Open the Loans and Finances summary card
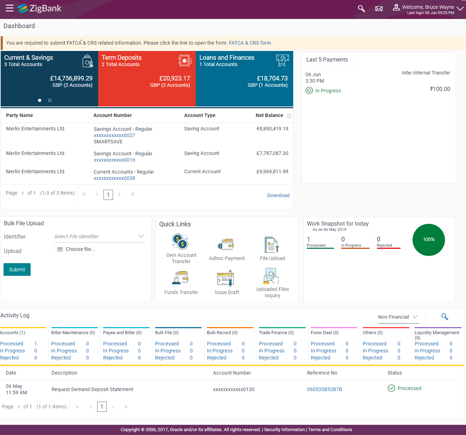 (244, 79)
